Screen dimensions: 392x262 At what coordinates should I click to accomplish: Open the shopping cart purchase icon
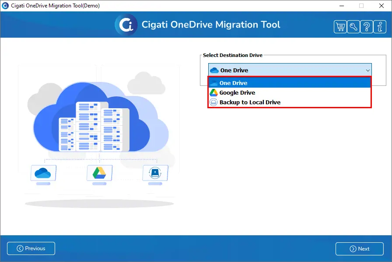(x=340, y=27)
